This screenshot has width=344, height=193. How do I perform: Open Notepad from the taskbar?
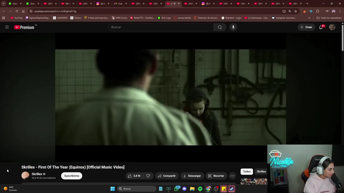tap(161, 189)
